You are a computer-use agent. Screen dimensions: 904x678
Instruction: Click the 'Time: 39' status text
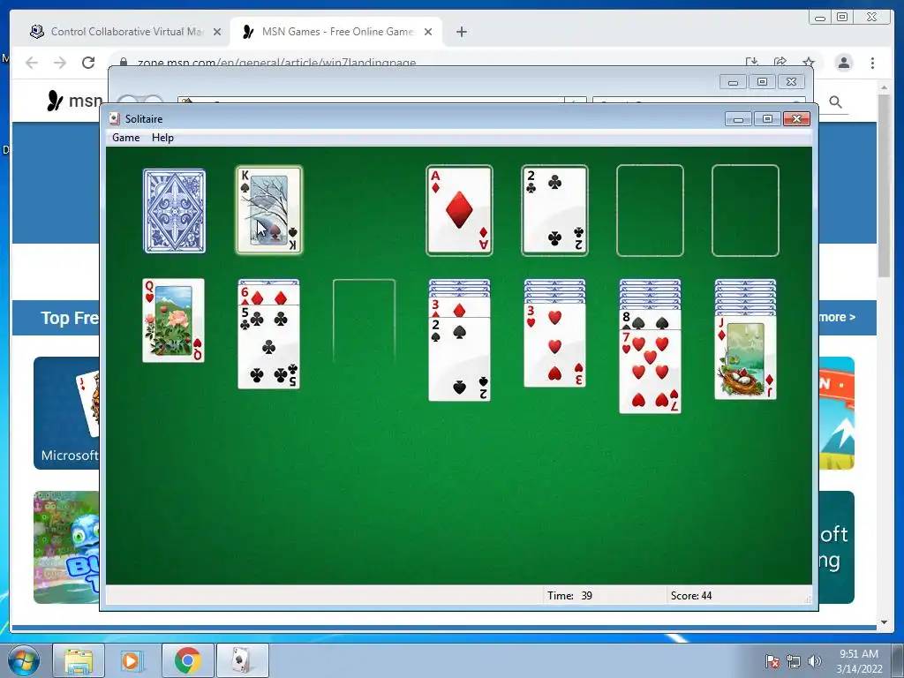coord(569,596)
